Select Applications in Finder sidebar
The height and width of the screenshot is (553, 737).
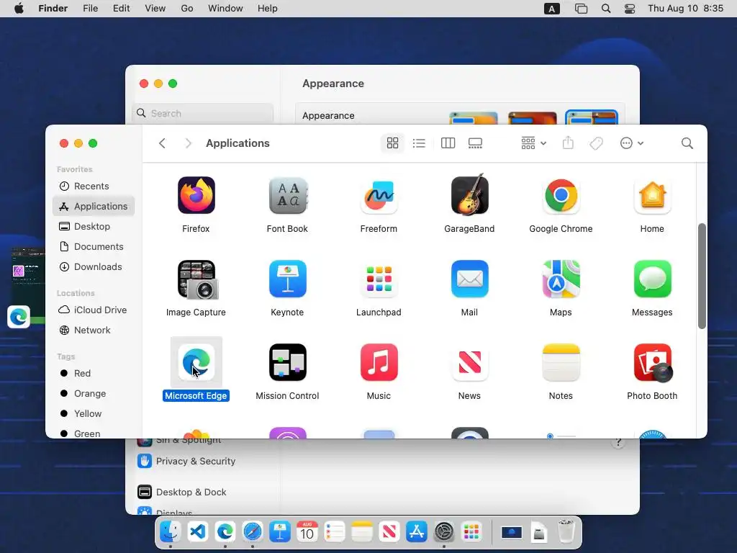coord(94,207)
